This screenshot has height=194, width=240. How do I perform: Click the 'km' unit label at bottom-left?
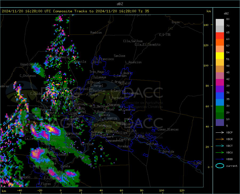4,191
